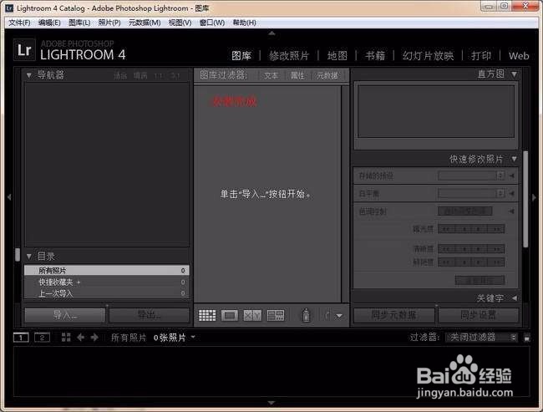Open the 视图(V) menu

pyautogui.click(x=180, y=23)
